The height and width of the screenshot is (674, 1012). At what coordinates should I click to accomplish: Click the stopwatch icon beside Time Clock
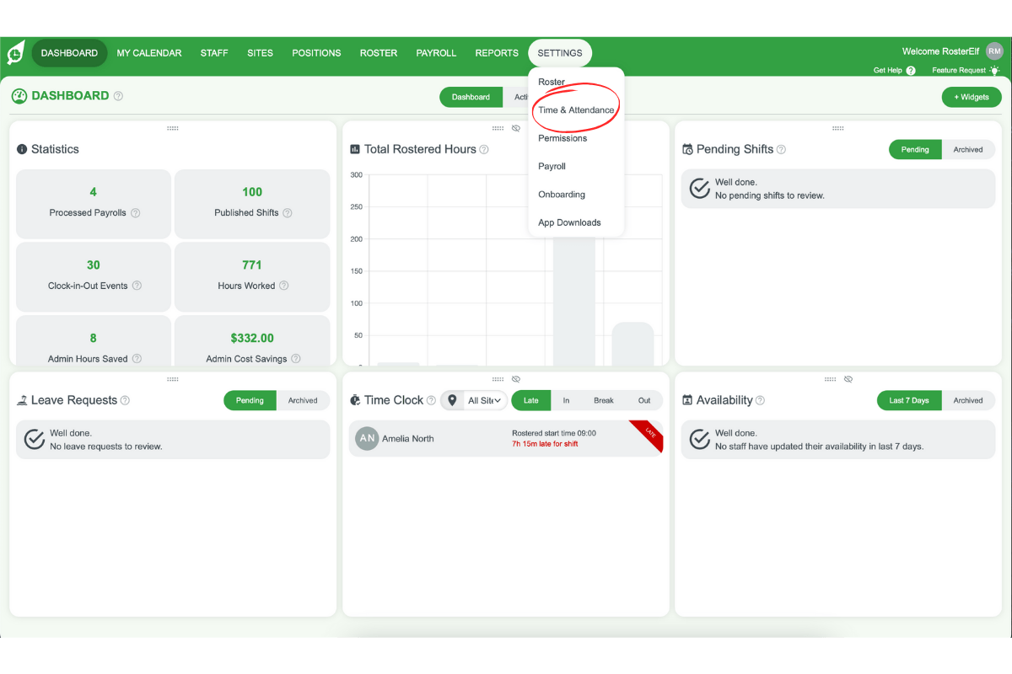point(357,400)
